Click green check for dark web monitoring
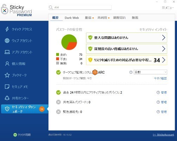Viewport: 177px width, 141px height. point(58,72)
